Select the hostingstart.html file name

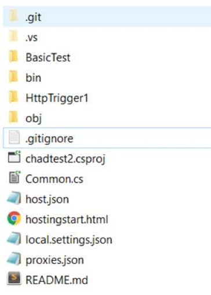67,220
